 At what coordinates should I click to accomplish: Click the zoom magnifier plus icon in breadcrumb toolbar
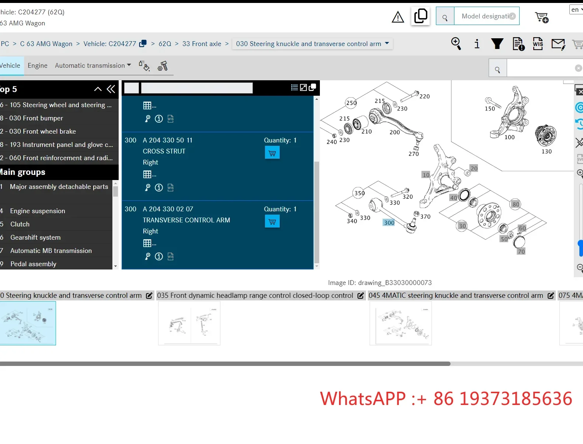click(x=456, y=43)
